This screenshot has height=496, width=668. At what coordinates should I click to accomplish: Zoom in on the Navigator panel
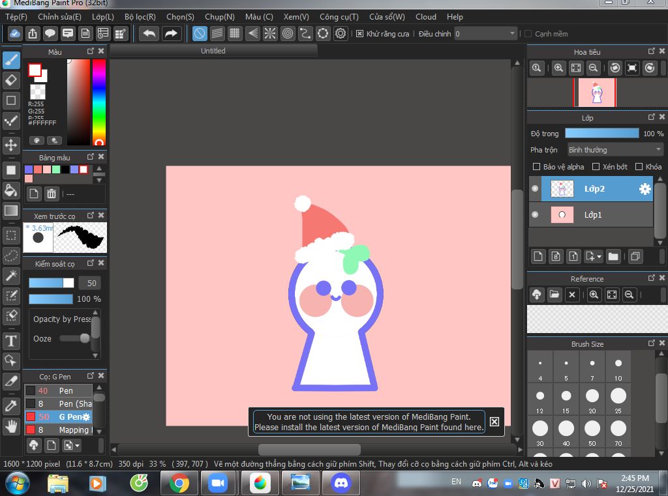(558, 68)
